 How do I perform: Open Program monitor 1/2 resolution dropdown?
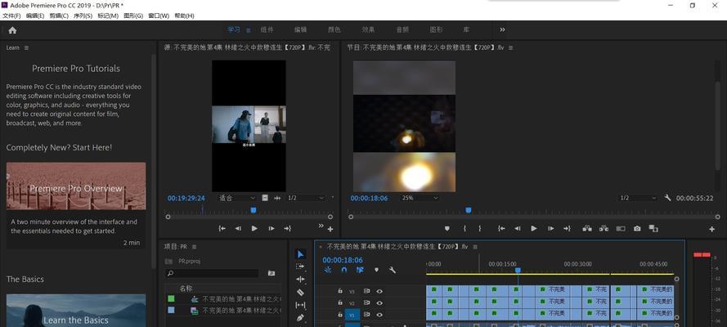(638, 198)
